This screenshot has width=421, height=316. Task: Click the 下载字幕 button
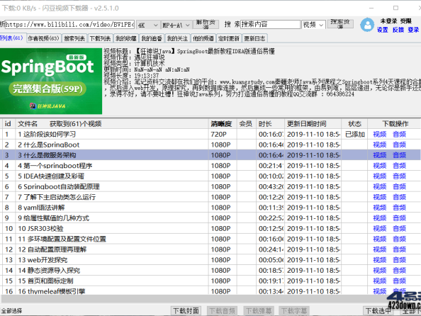pyautogui.click(x=294, y=311)
